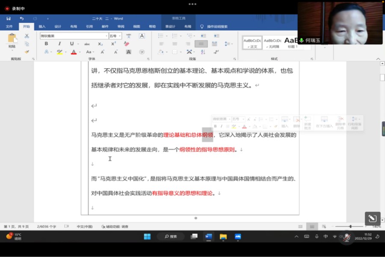Click the Format Painter brush icon
The height and width of the screenshot is (257, 385).
pos(27,52)
